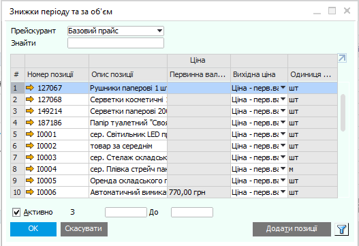Viewport: 359px width, 246px height.
Task: Click the Папір туалетний description cell
Action: [128, 123]
